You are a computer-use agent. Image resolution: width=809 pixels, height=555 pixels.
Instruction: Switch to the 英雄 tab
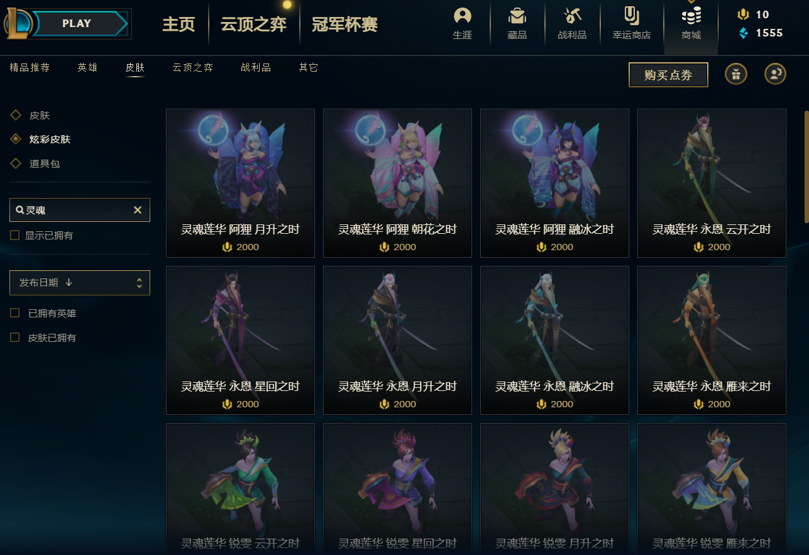pyautogui.click(x=87, y=68)
